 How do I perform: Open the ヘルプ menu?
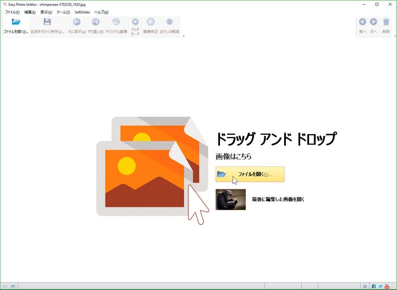tap(101, 12)
